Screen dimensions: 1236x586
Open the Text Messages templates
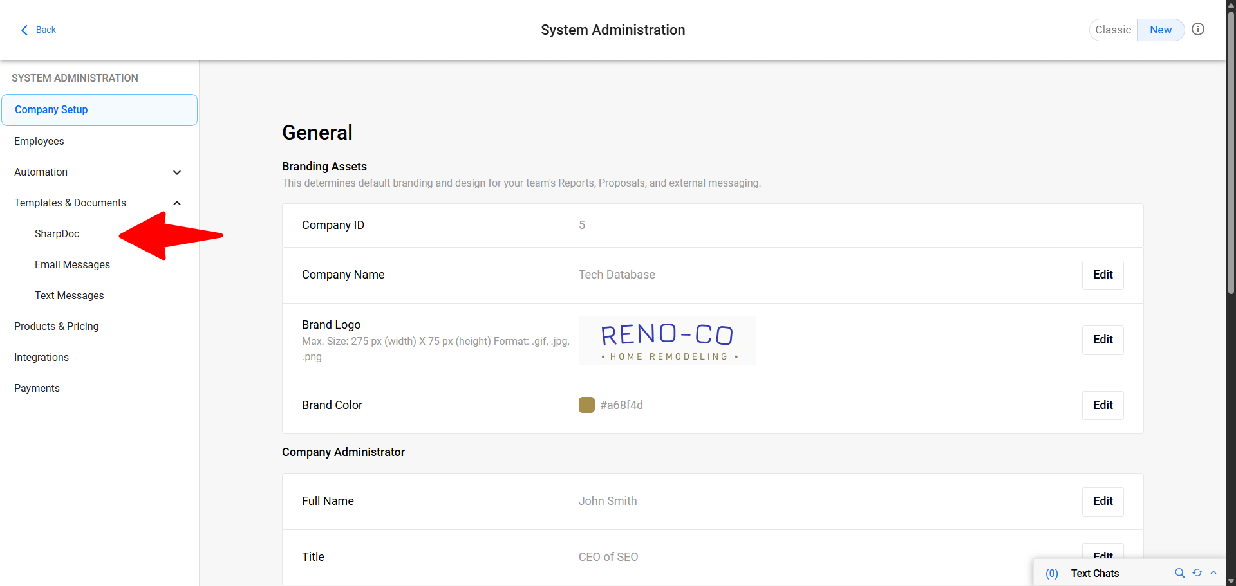coord(70,295)
